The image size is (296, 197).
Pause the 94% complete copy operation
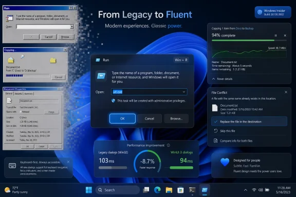point(275,35)
